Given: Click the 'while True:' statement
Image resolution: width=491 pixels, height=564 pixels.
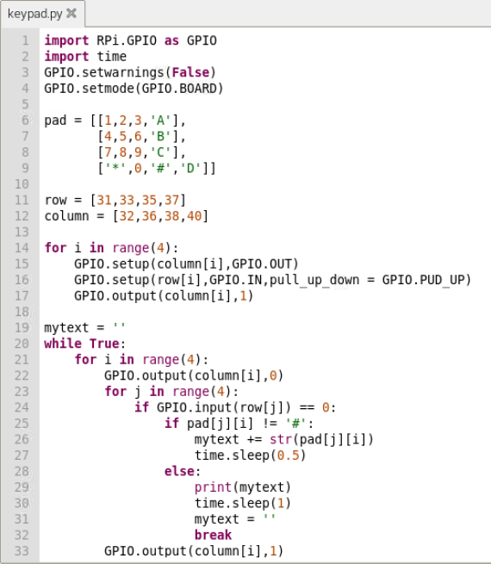Looking at the screenshot, I should pos(85,344).
